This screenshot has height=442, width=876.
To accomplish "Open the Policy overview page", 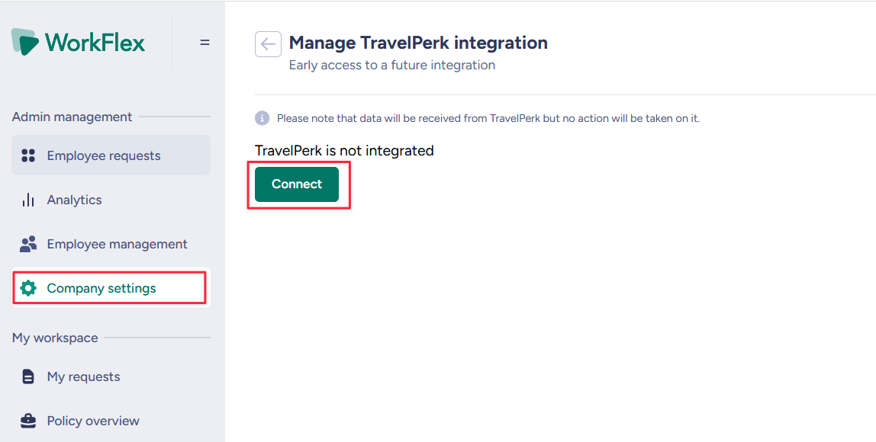I will (111, 421).
